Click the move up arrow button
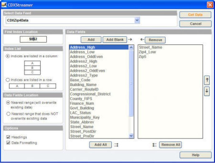Image resolution: width=215 pixels, height=163 pixels. (207, 80)
